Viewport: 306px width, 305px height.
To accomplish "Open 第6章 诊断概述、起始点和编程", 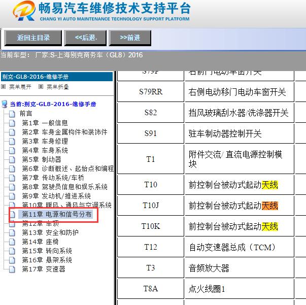I will coord(67,168).
